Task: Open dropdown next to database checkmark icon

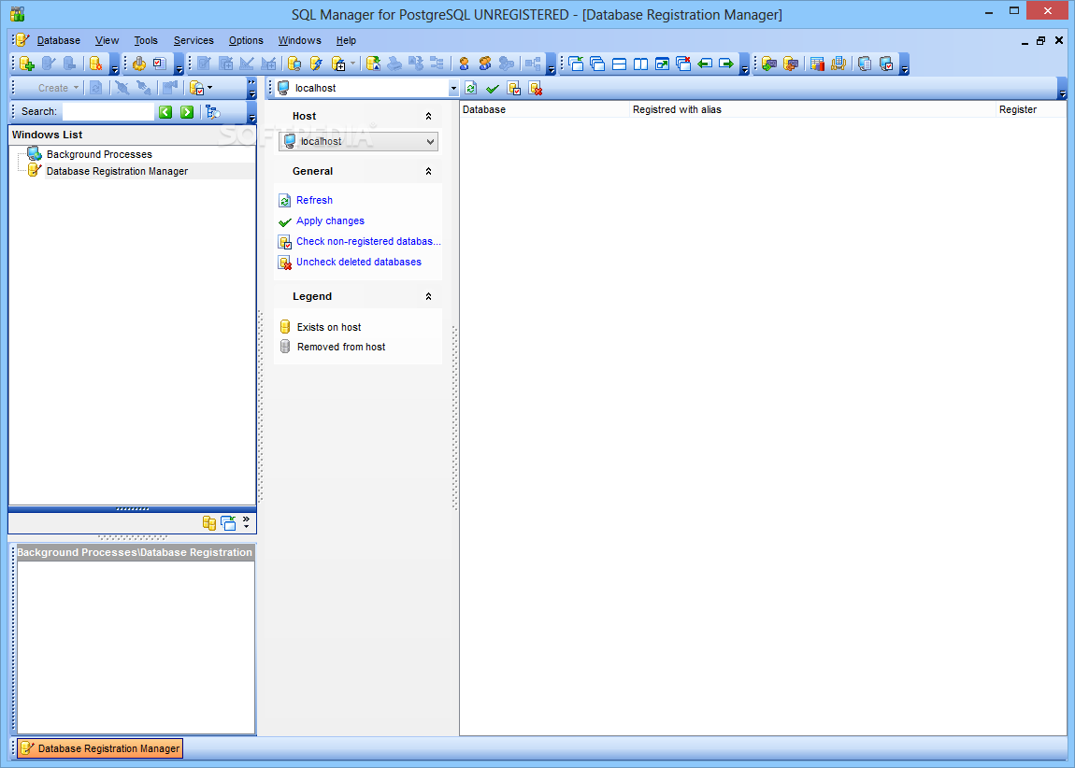Action: (209, 88)
